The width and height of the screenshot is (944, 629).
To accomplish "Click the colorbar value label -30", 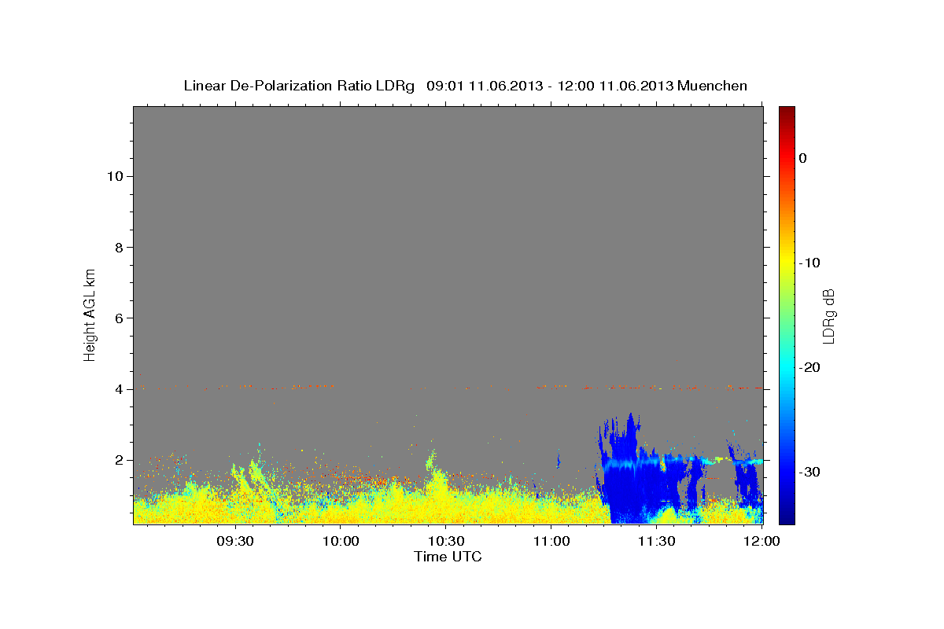I will pos(809,472).
